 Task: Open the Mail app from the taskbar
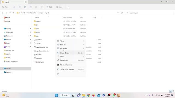coord(99,95)
